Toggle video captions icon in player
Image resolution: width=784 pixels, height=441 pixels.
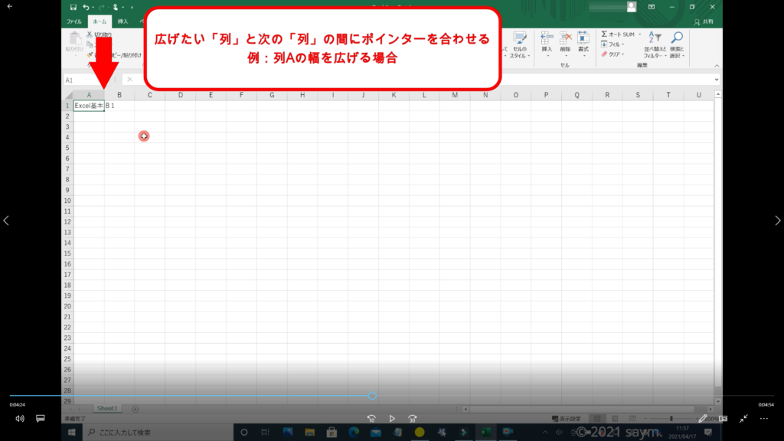[41, 419]
